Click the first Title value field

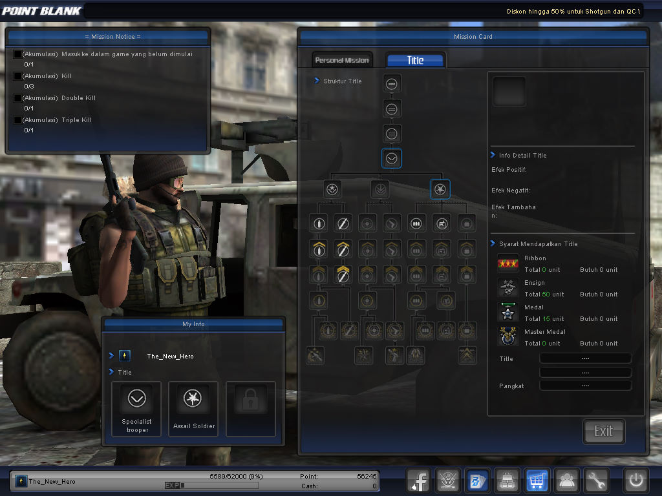click(x=585, y=358)
